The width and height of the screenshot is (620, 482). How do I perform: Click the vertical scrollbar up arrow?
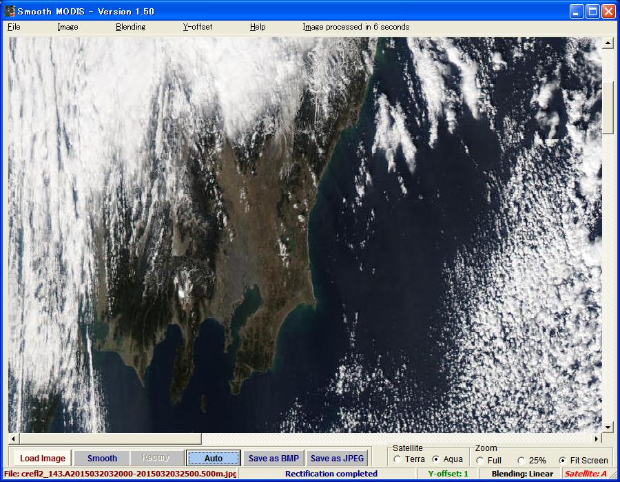coord(608,43)
